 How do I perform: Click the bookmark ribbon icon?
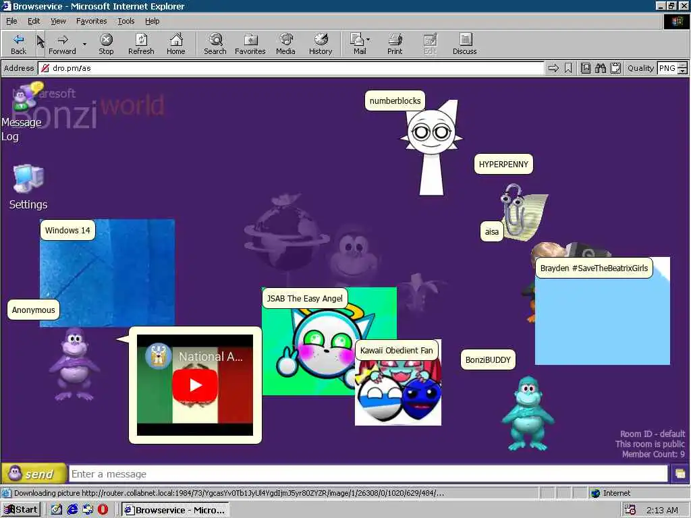(x=568, y=68)
